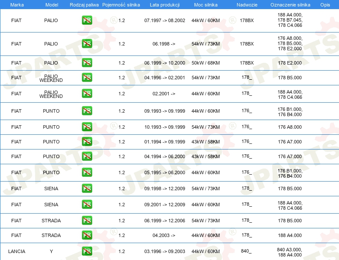Click the Oznaczenie silnika column header
The image size is (339, 260).
click(x=290, y=5)
